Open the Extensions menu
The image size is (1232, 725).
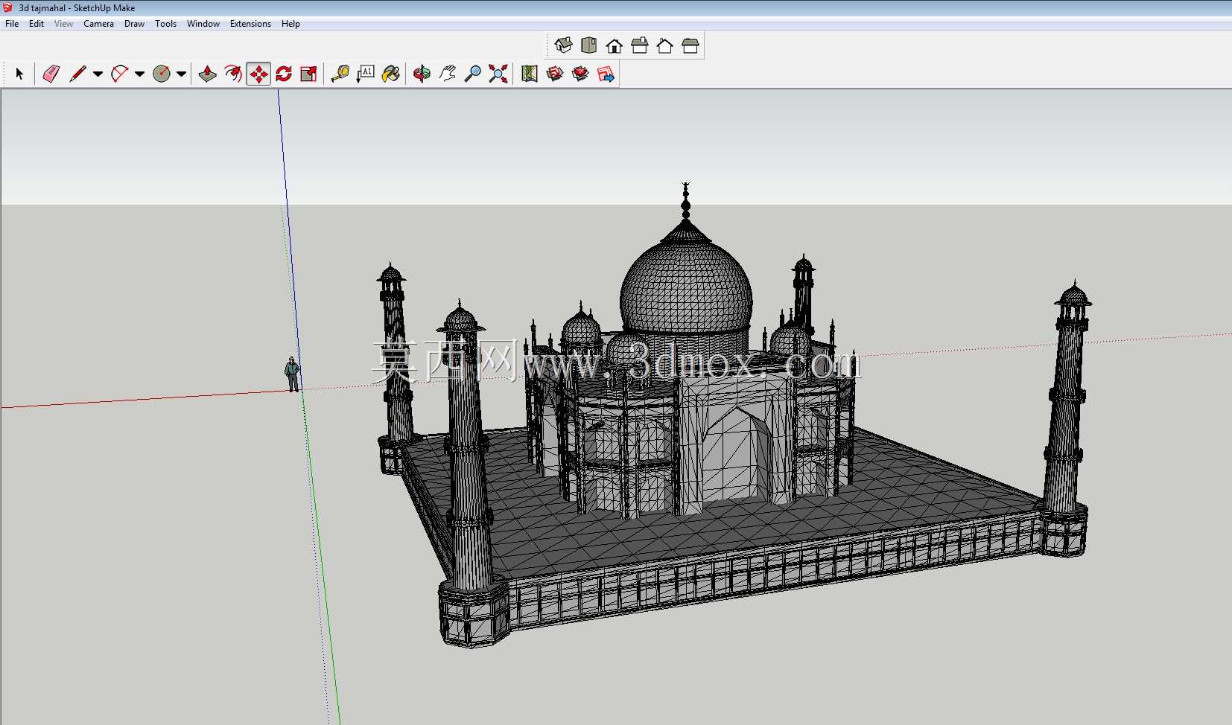click(250, 24)
